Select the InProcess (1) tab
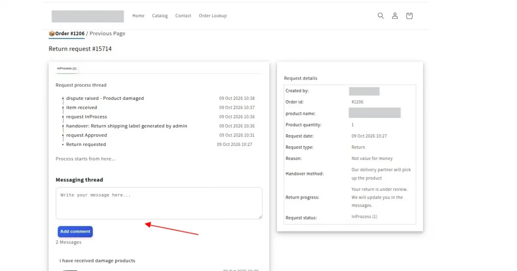Viewport: 517px width, 271px height. pos(67,68)
